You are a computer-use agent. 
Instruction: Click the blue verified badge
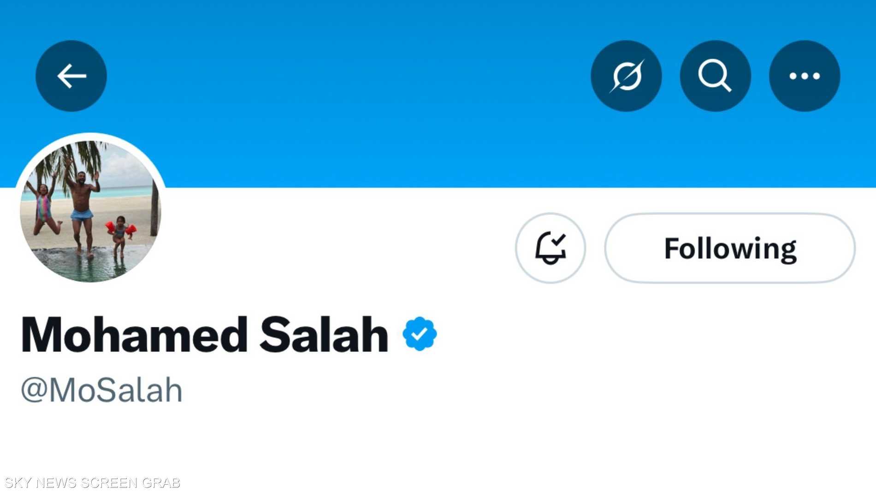(x=420, y=333)
